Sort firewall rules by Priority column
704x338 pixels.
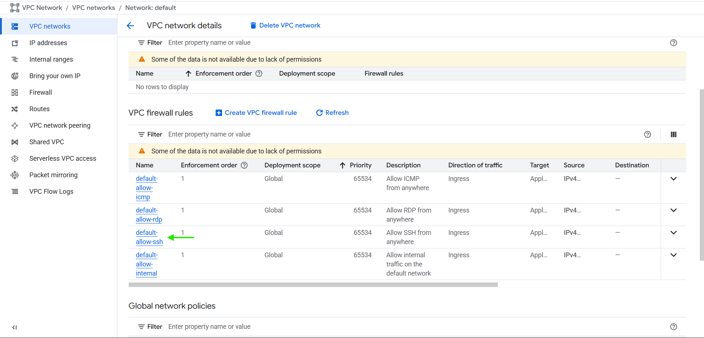click(360, 166)
